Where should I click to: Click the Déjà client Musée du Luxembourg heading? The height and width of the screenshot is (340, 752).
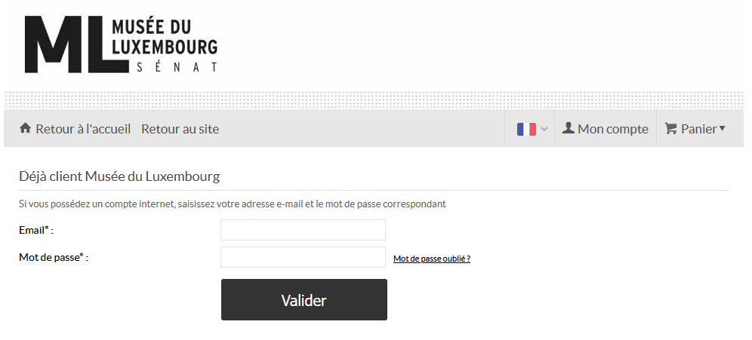[x=119, y=176]
